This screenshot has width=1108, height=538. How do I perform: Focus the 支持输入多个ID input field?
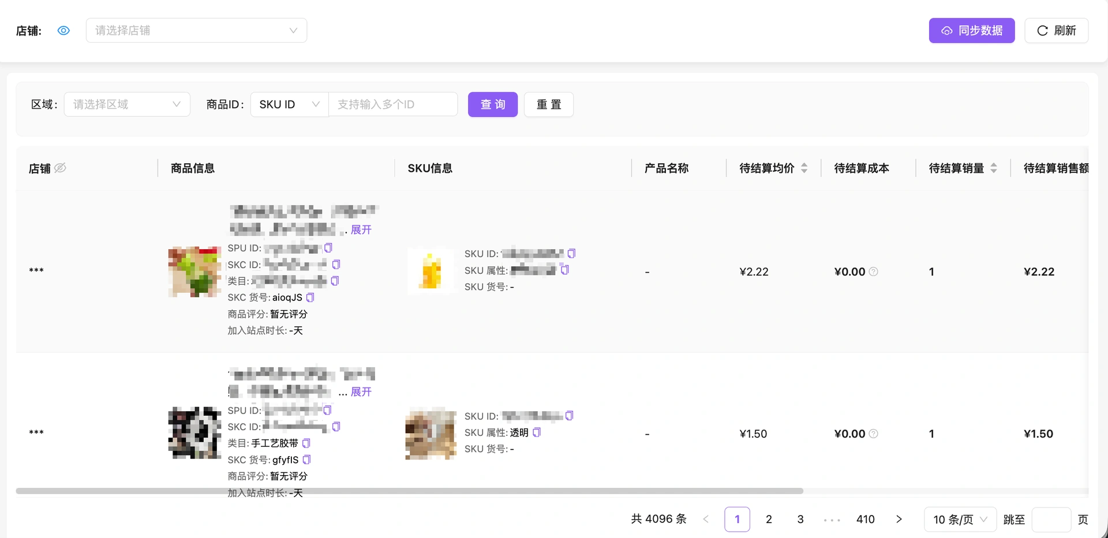(x=393, y=104)
